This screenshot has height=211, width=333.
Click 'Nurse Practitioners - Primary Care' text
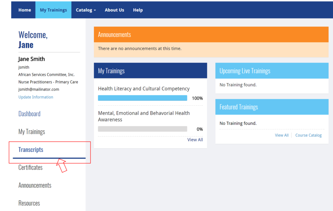pos(48,82)
